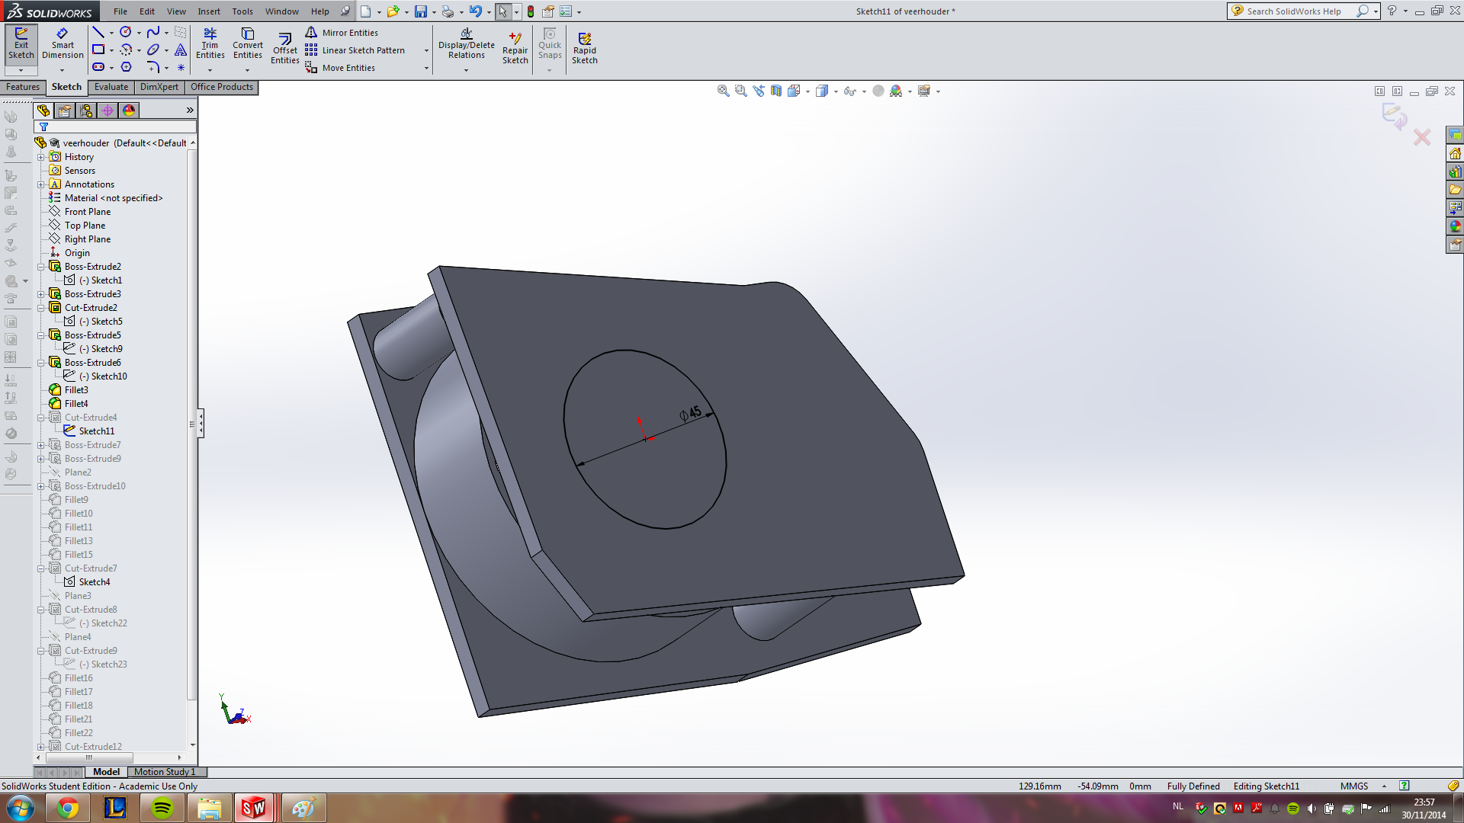The image size is (1464, 823).
Task: Expand the Boss-Extrude3 tree node
Action: point(41,294)
